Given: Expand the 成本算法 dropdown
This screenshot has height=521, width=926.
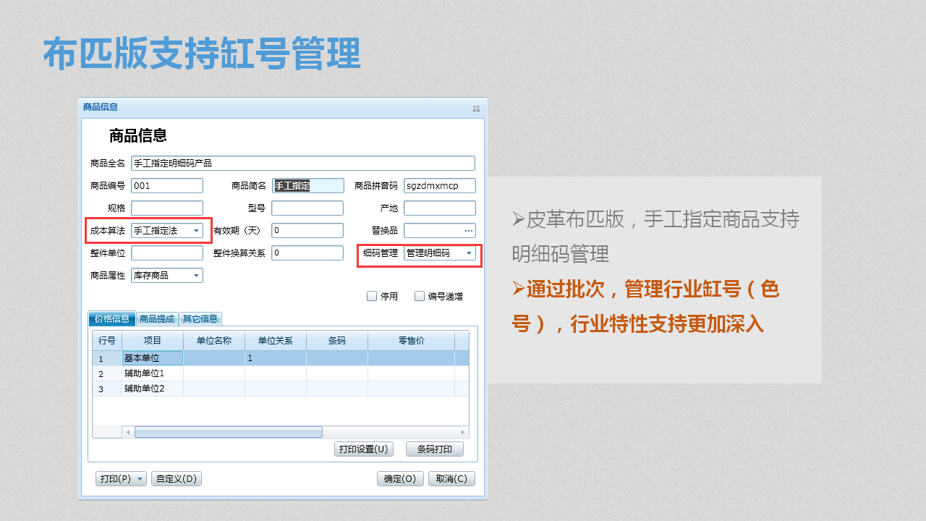Looking at the screenshot, I should [x=196, y=231].
